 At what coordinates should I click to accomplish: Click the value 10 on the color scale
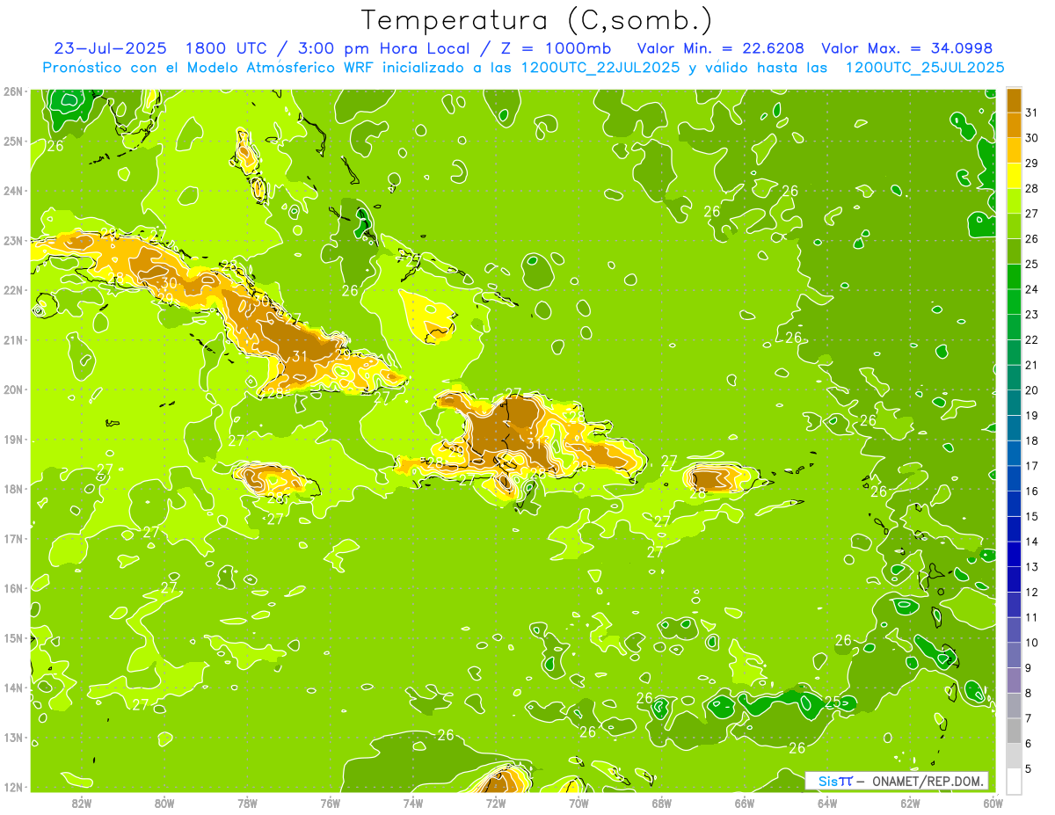pos(1032,643)
